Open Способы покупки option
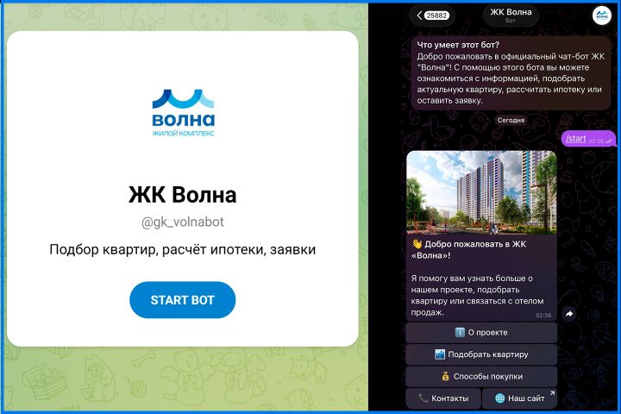 coord(481,376)
